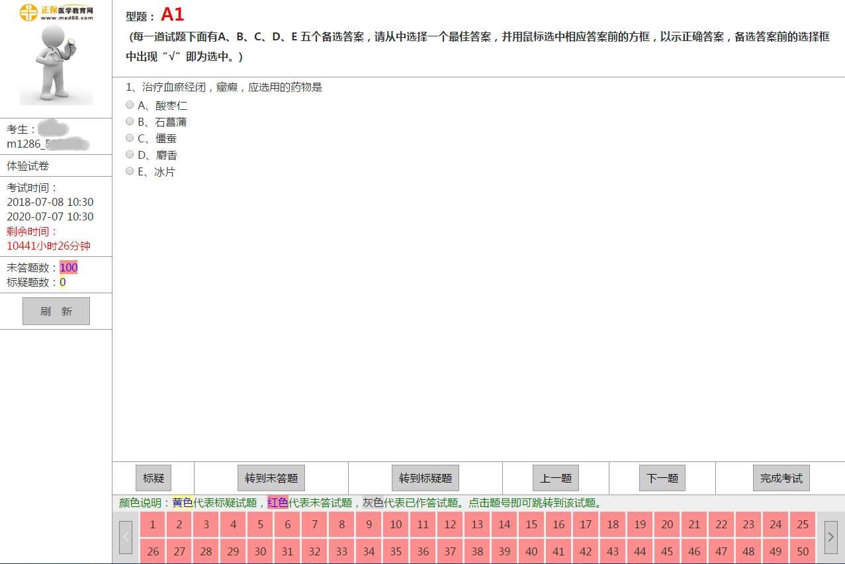Finish the exam with 完成考试
845x564 pixels.
781,478
